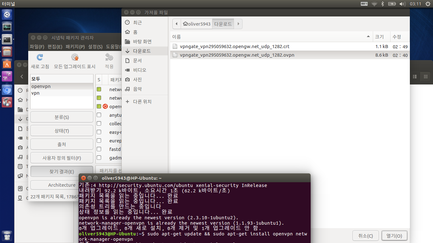
Task: Toggle checkbox for the gadm package
Action: [99, 158]
